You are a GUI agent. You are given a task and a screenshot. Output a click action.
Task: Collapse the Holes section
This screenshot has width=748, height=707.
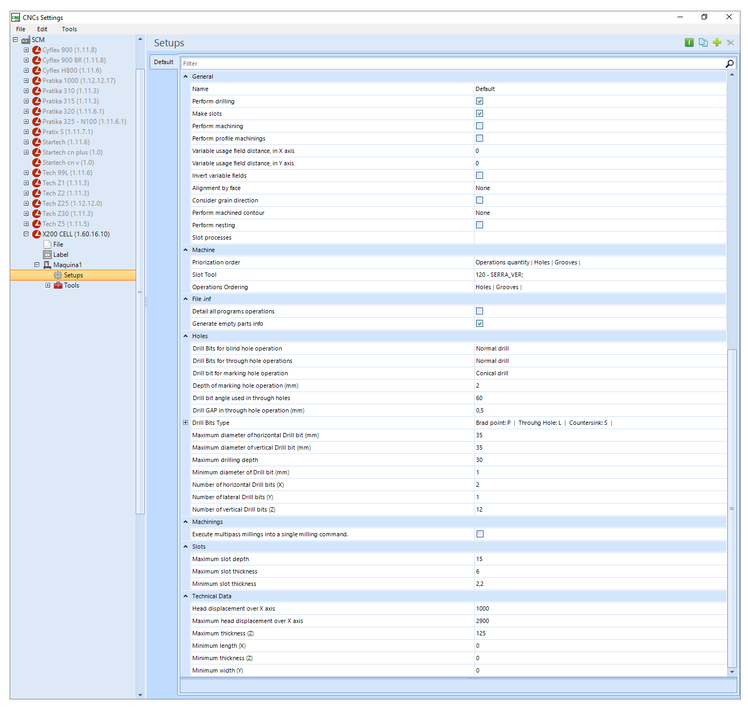point(186,336)
